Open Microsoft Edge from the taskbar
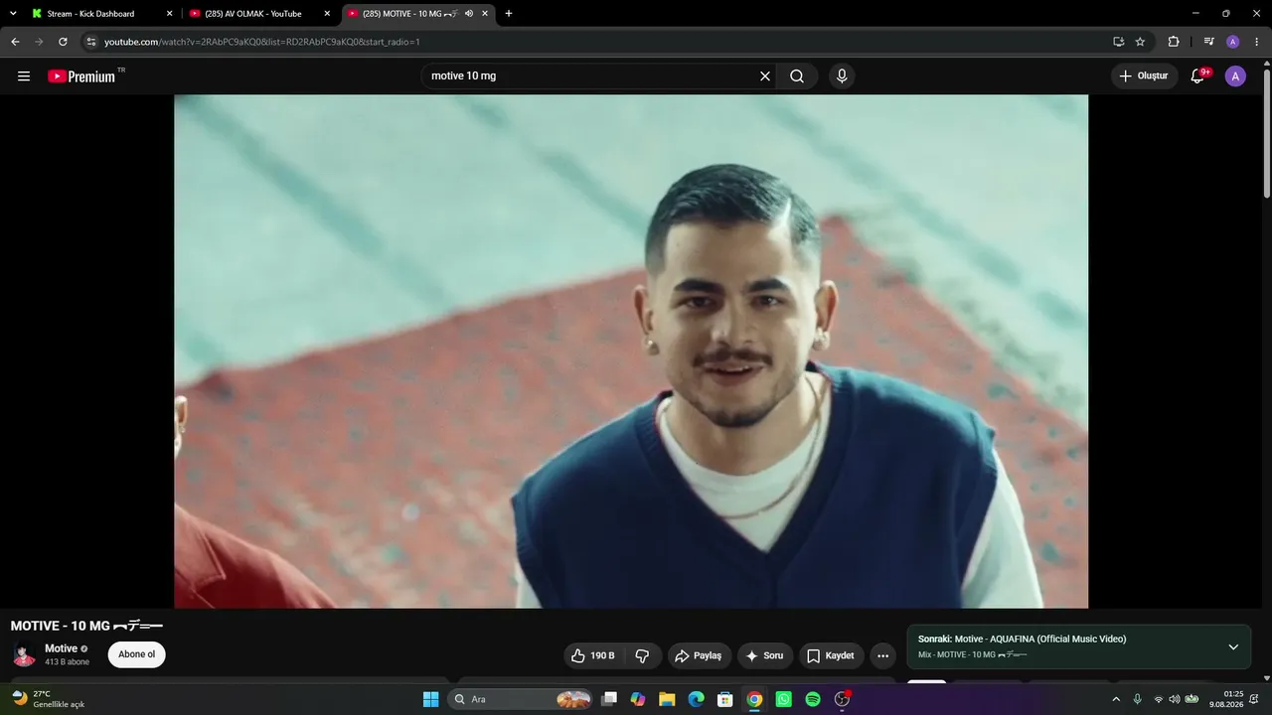This screenshot has height=715, width=1272. 697,699
